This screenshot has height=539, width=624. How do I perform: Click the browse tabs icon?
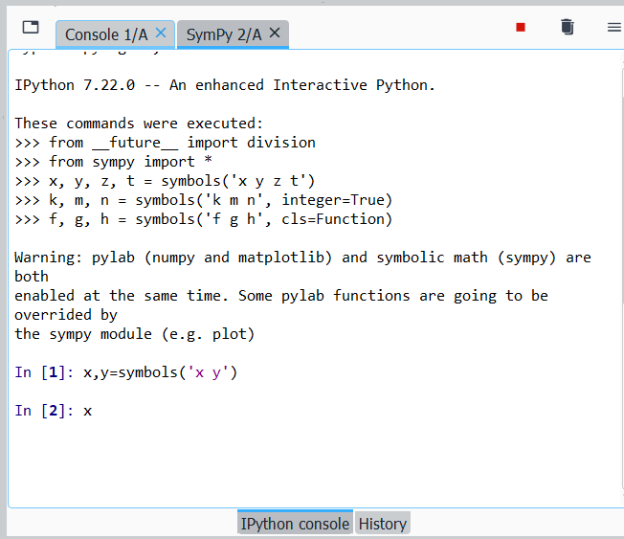click(31, 27)
